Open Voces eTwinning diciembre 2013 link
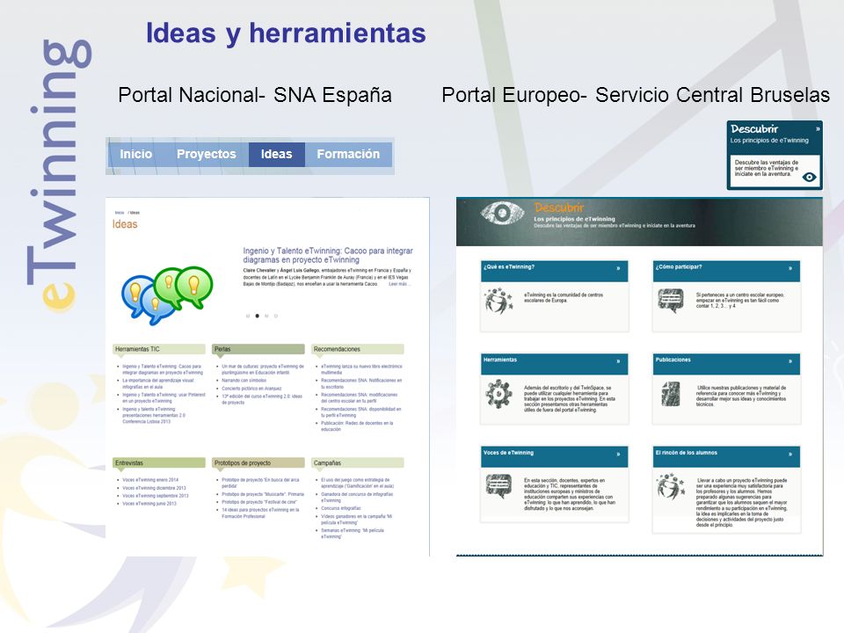The width and height of the screenshot is (844, 633). coord(154,488)
